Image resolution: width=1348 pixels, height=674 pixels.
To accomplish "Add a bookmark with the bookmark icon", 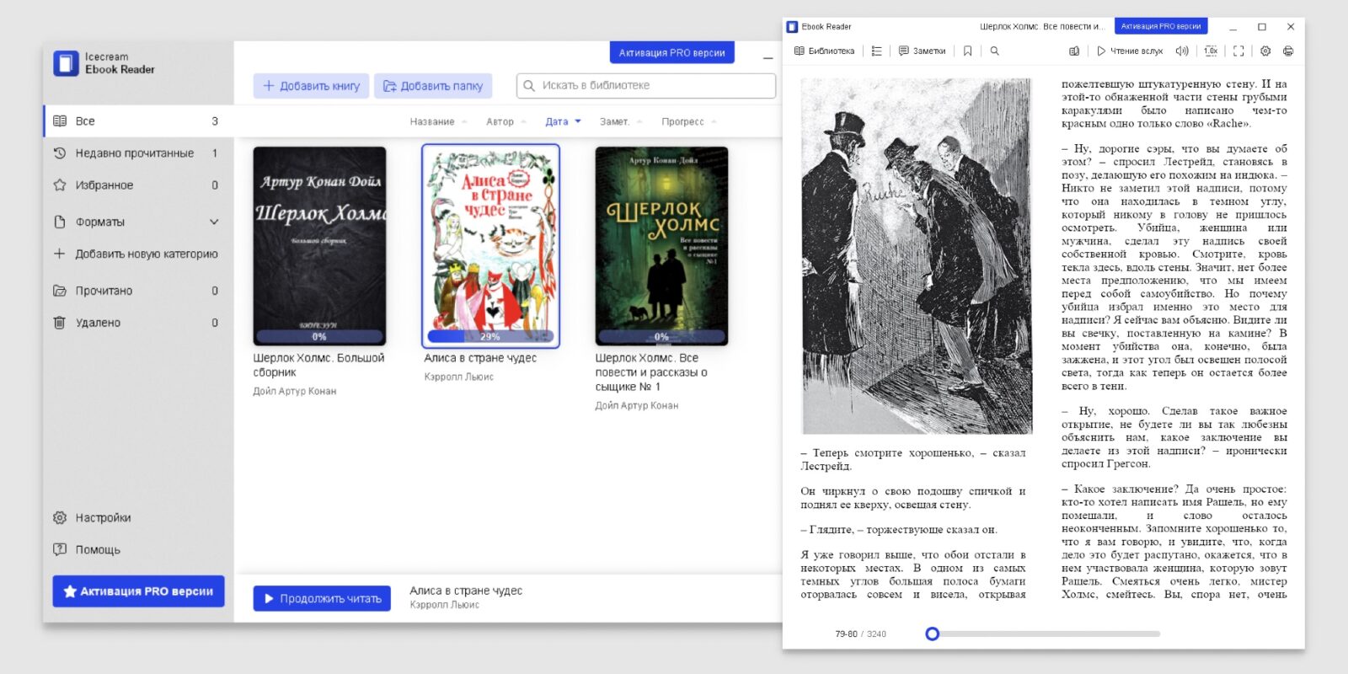I will (x=967, y=51).
